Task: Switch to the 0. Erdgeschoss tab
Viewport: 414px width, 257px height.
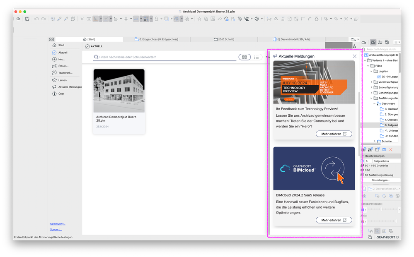Action: 156,39
